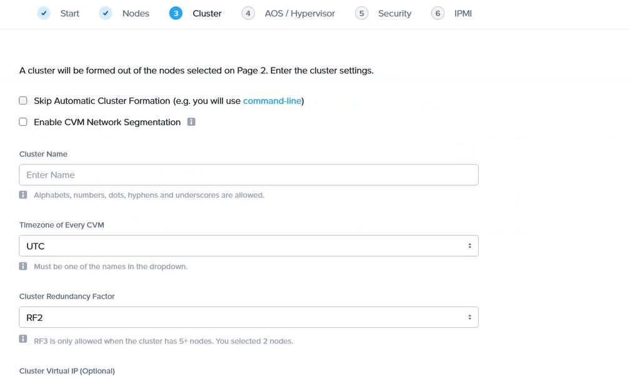The height and width of the screenshot is (391, 630).
Task: Enable Skip Automatic Cluster Formation checkbox
Action: [x=23, y=101]
